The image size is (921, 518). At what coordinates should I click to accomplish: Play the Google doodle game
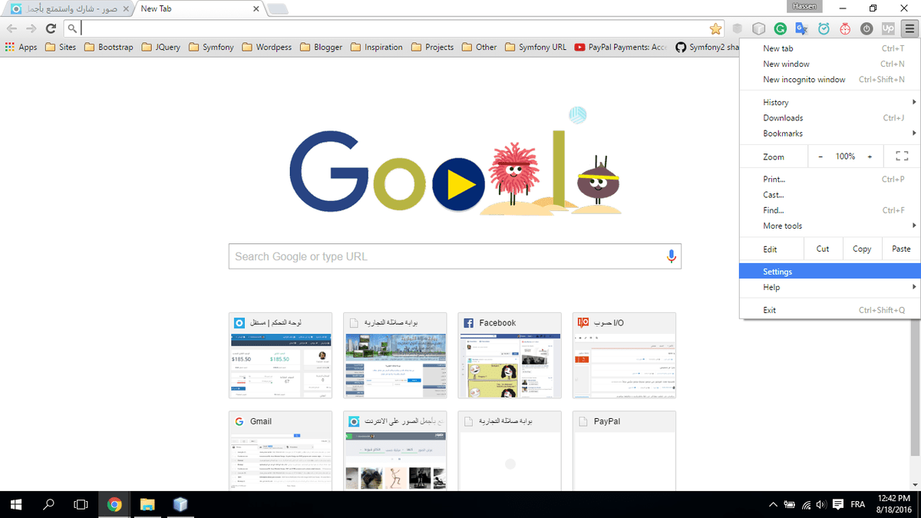tap(458, 185)
